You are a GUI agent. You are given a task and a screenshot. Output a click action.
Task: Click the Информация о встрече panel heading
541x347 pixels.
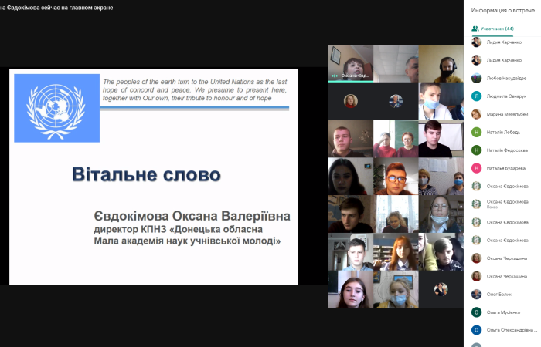502,10
